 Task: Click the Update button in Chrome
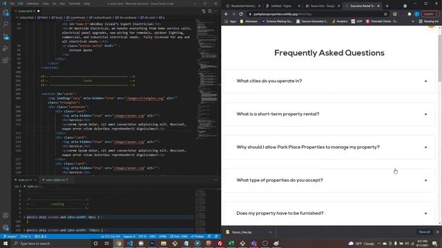coord(430,14)
